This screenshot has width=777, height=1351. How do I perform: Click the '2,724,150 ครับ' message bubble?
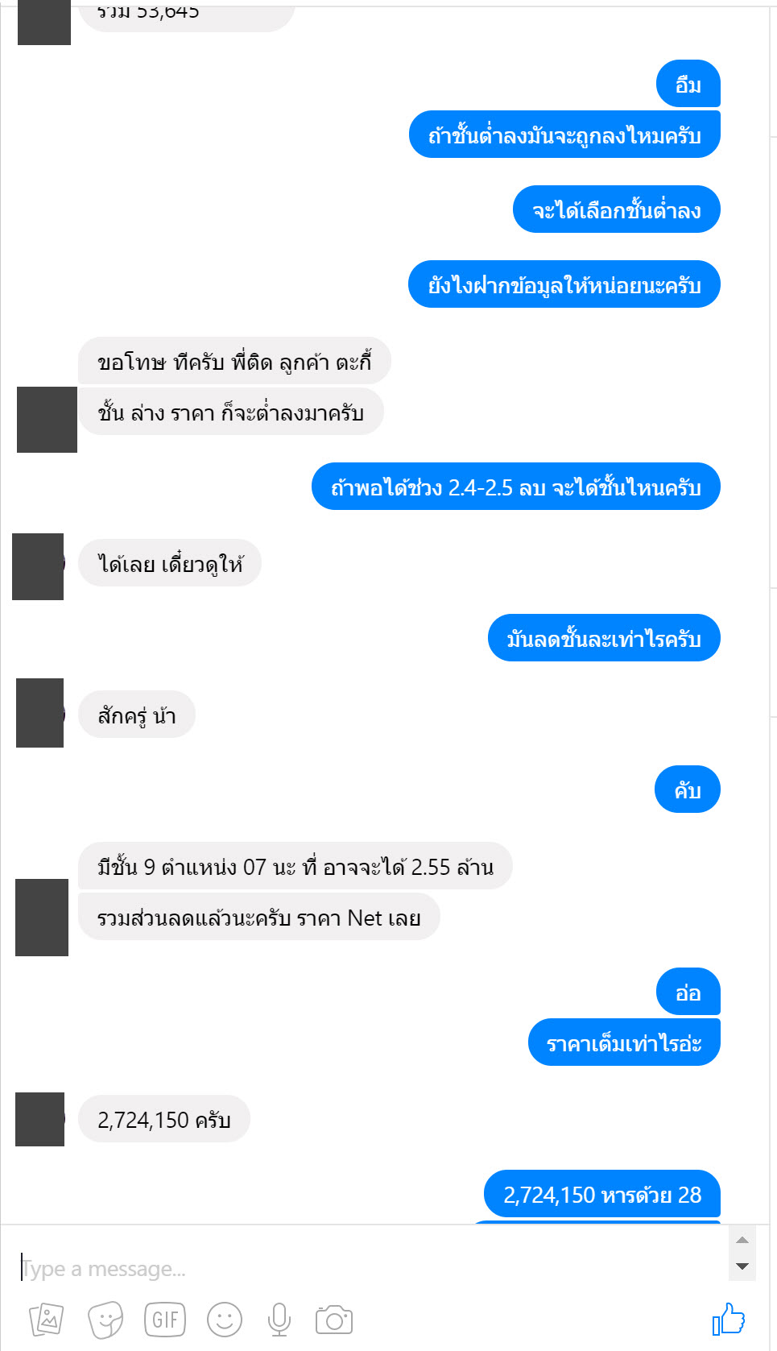(164, 1119)
